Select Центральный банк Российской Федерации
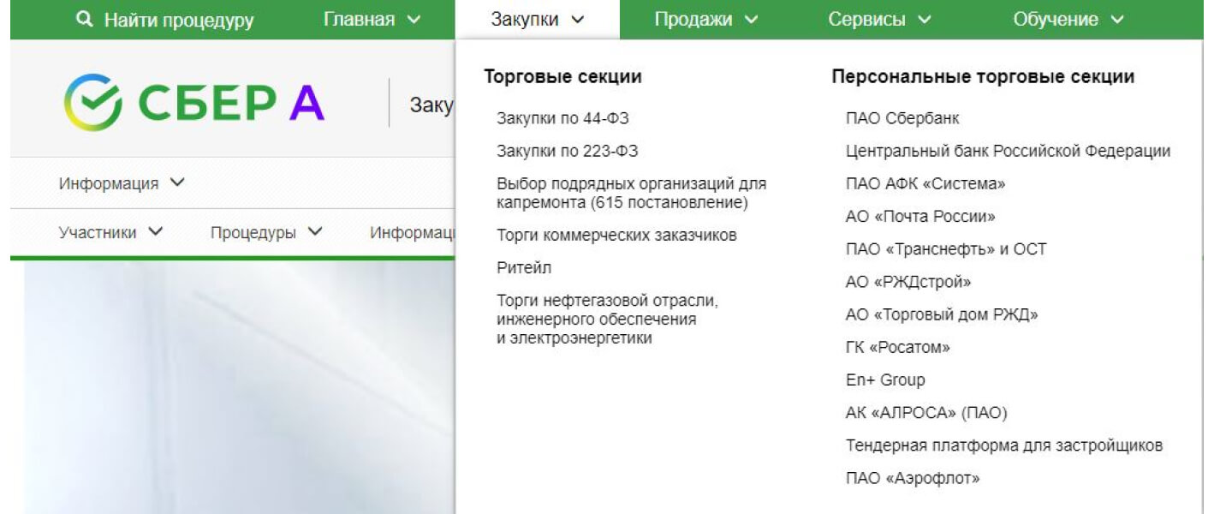The width and height of the screenshot is (1214, 514). click(1008, 151)
